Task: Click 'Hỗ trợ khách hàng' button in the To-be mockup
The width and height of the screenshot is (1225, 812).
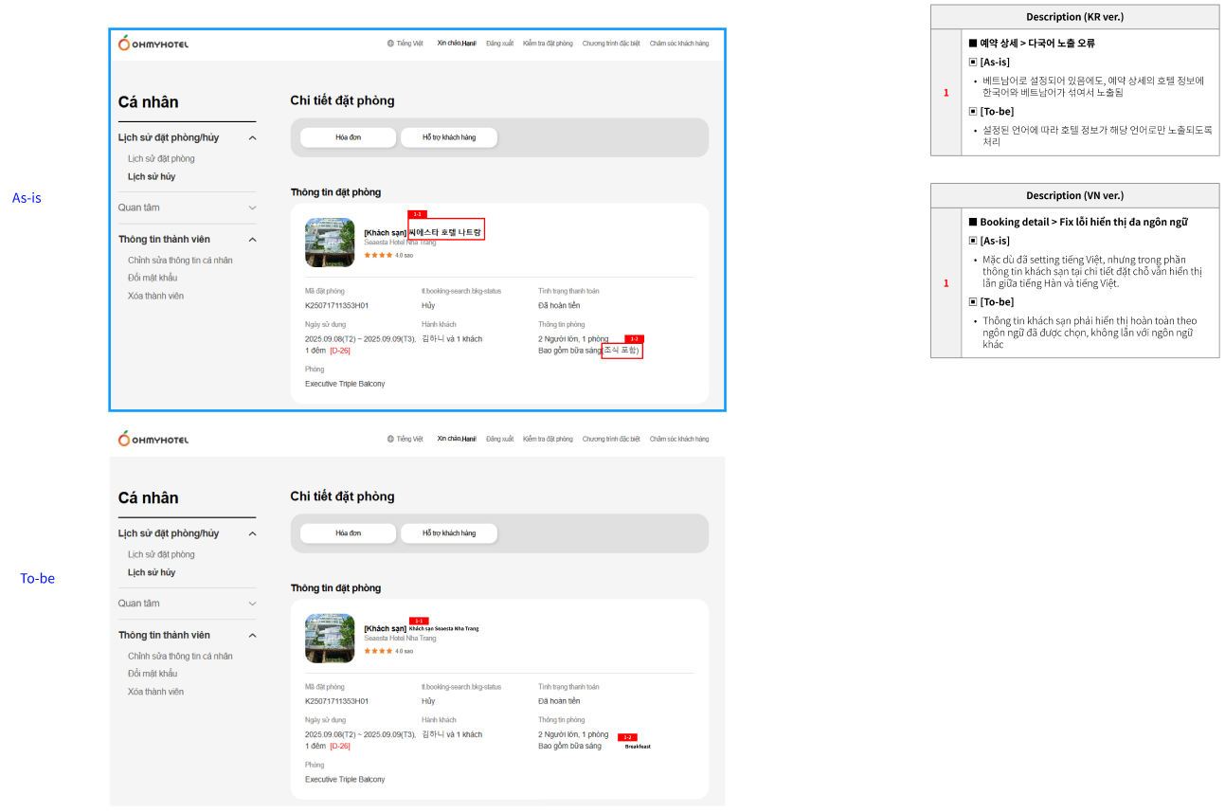Action: [x=449, y=533]
